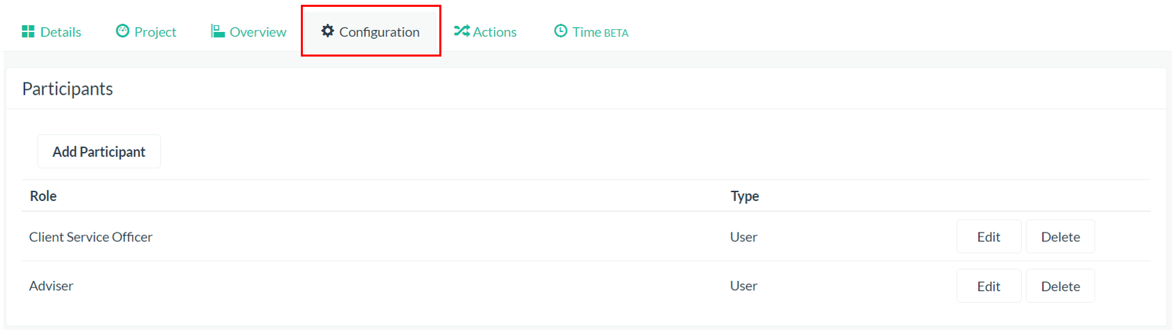Switch to the Details tab
1174x336 pixels.
[60, 32]
